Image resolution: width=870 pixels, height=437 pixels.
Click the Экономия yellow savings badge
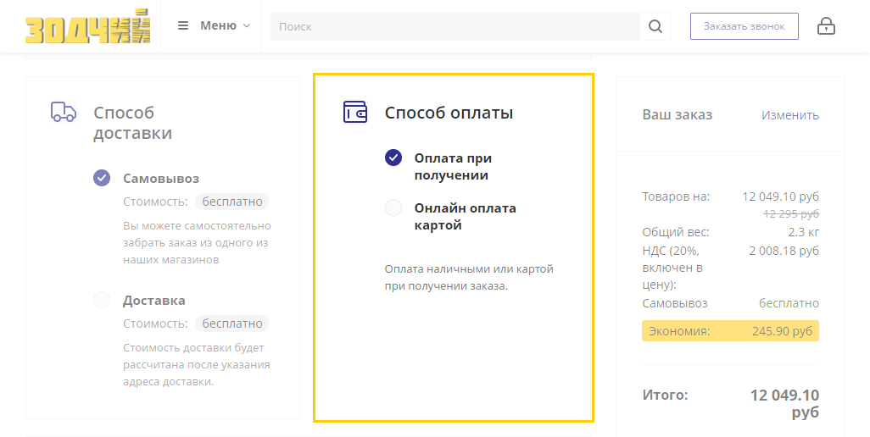click(x=730, y=331)
